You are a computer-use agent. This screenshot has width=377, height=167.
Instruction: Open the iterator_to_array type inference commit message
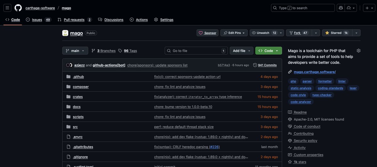coord(198,97)
